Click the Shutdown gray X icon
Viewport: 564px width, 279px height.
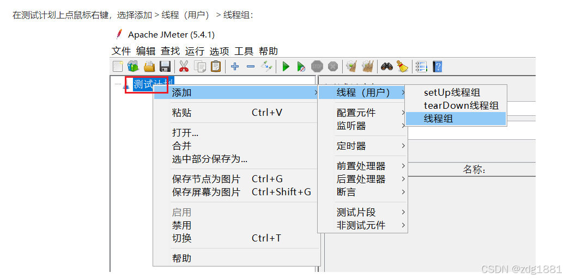pos(333,66)
